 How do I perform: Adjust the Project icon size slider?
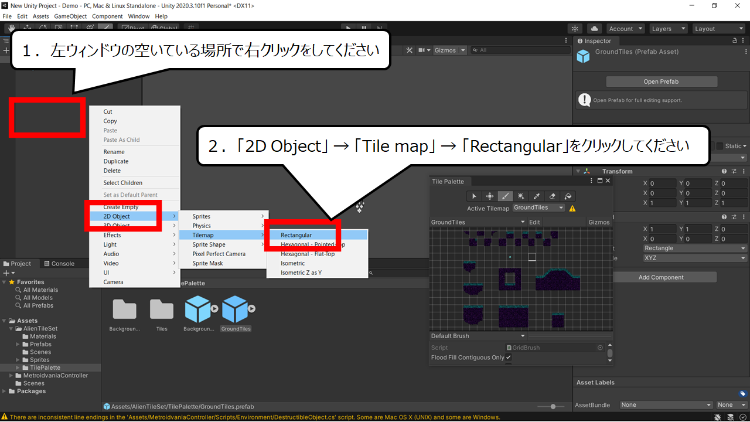(552, 406)
